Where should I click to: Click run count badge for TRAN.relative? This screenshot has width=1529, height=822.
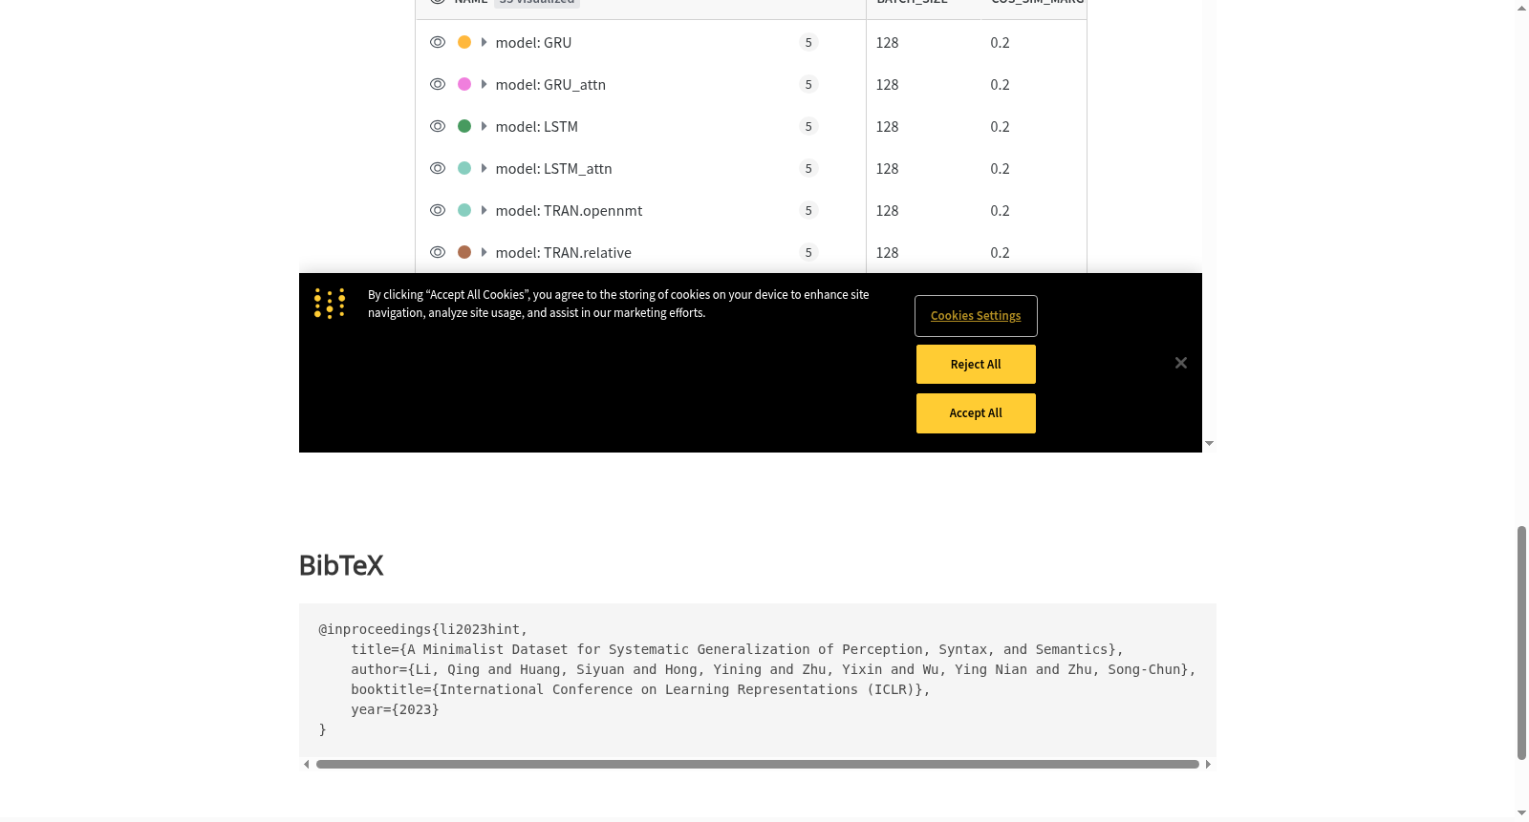point(808,252)
